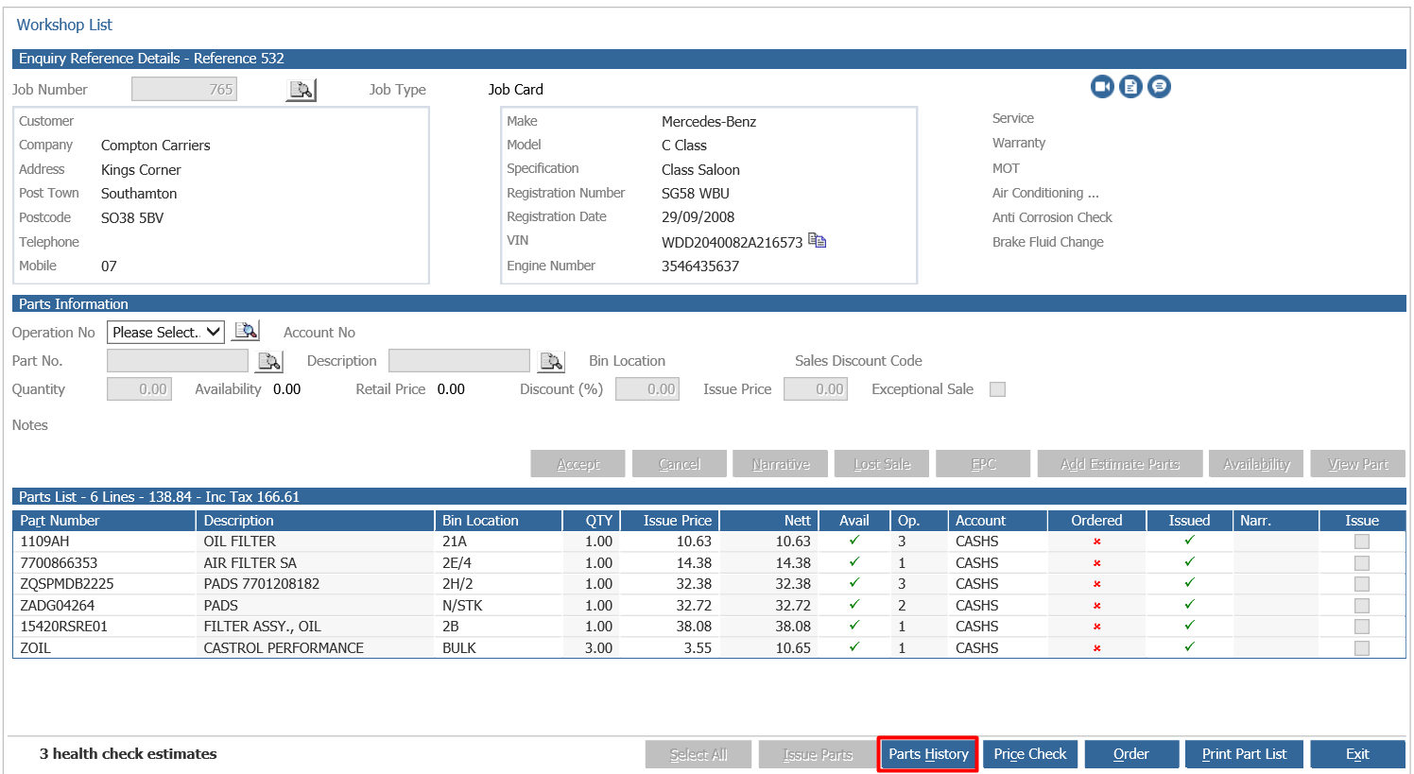Tick the Issue checkbox for ZADG04264
The width and height of the screenshot is (1414, 774).
point(1362,606)
